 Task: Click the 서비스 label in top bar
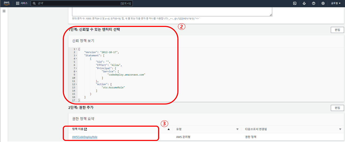(24, 3)
